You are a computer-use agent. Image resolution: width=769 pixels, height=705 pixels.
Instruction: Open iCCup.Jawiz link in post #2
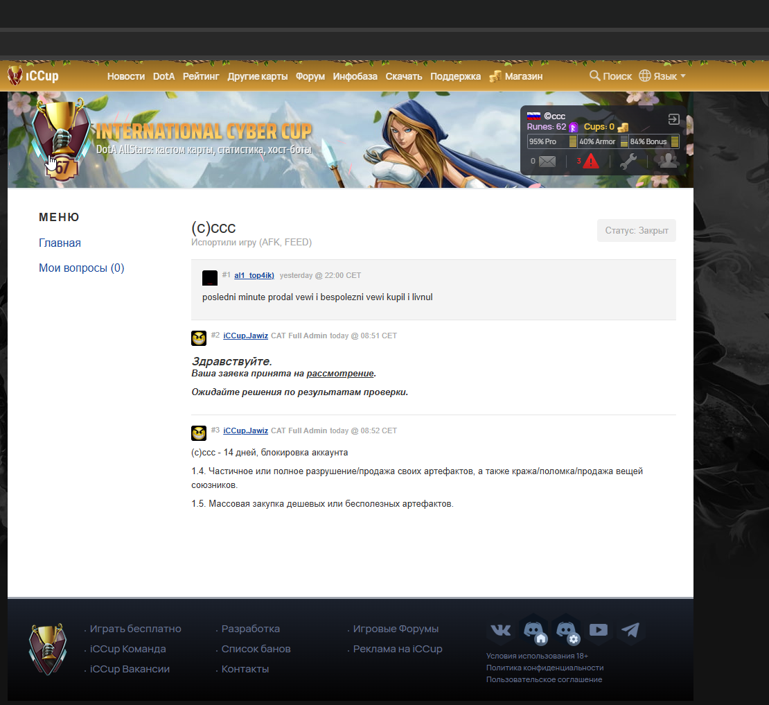246,336
